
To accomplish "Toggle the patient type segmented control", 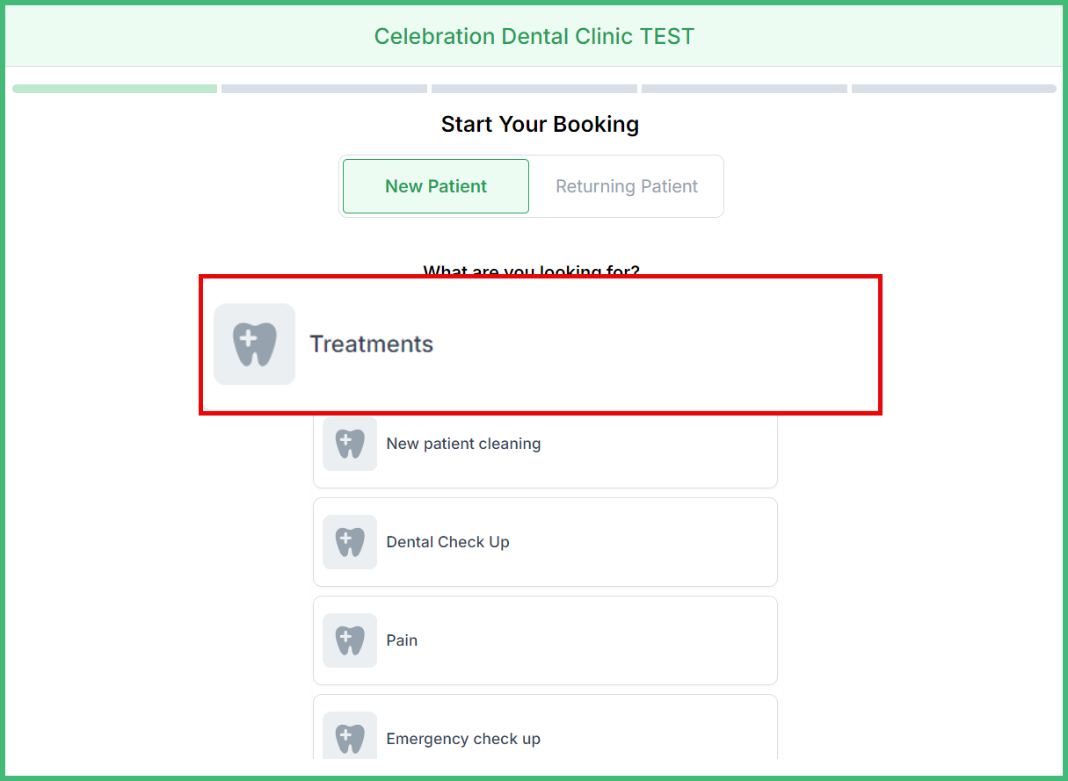I will pyautogui.click(x=532, y=186).
